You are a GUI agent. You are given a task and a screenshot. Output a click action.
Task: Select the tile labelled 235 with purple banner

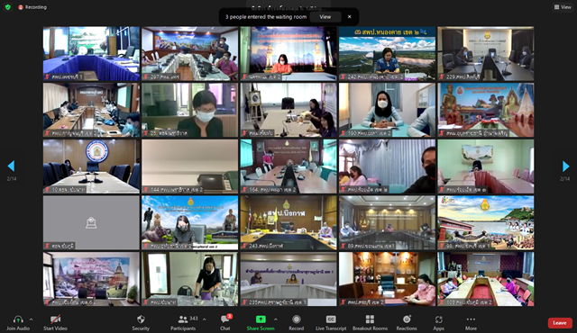(288, 279)
